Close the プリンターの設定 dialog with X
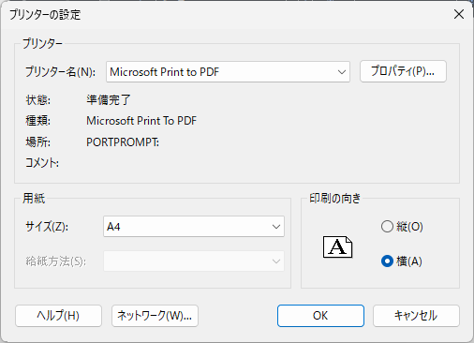This screenshot has height=343, width=474. [459, 14]
